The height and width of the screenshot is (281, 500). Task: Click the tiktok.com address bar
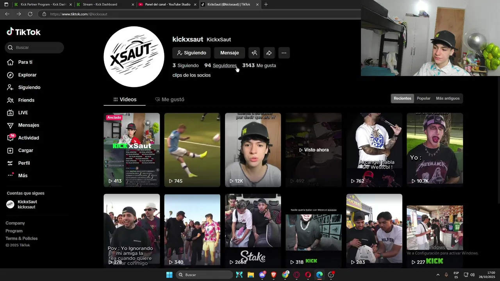[x=199, y=14]
